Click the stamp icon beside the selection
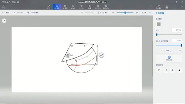Screen dimensions: 185x104 click(x=68, y=55)
